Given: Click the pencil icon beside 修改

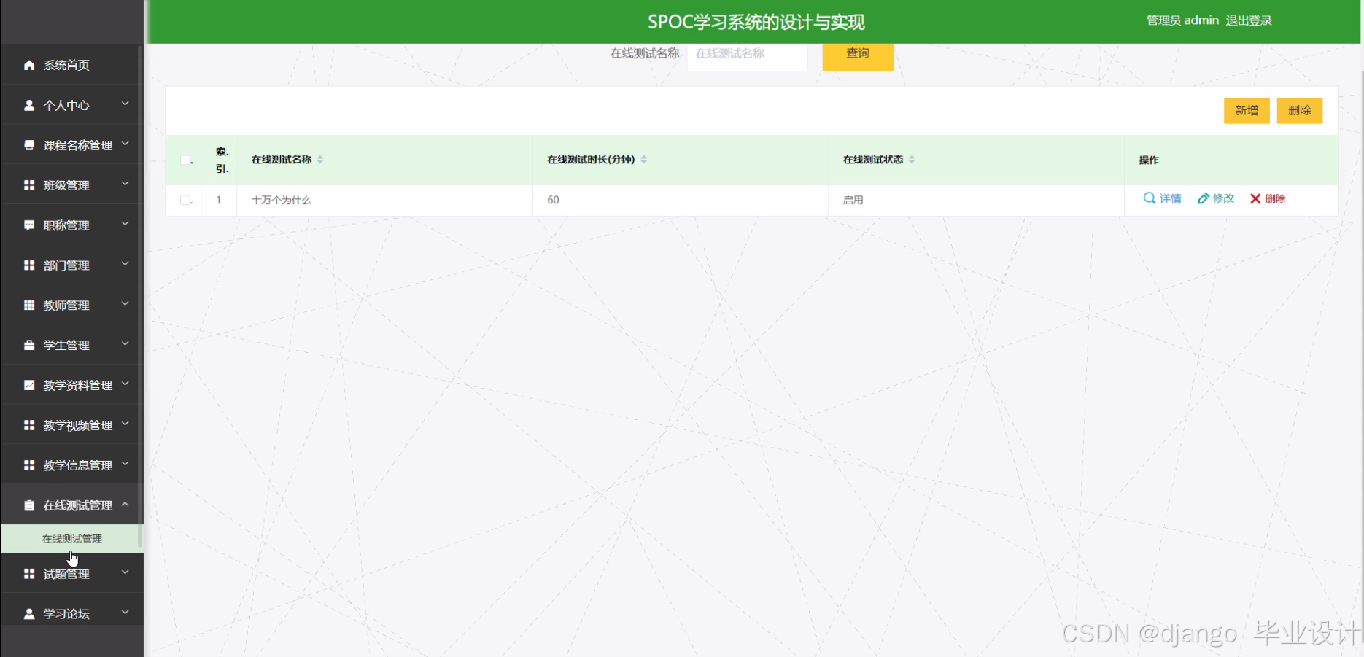Looking at the screenshot, I should tap(1203, 198).
